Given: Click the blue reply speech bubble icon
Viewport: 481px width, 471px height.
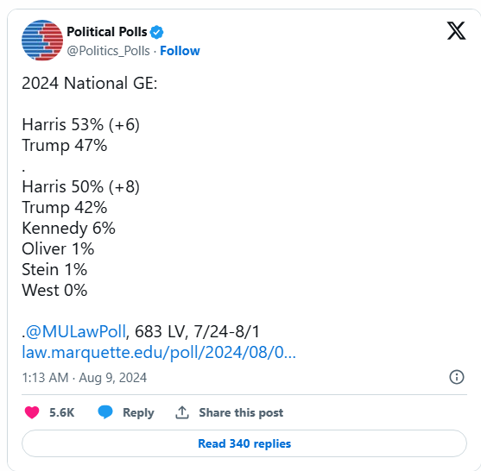Looking at the screenshot, I should pyautogui.click(x=105, y=412).
